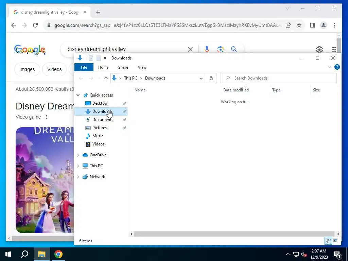Open the View ribbon tab
This screenshot has height=261, width=348.
tap(142, 67)
